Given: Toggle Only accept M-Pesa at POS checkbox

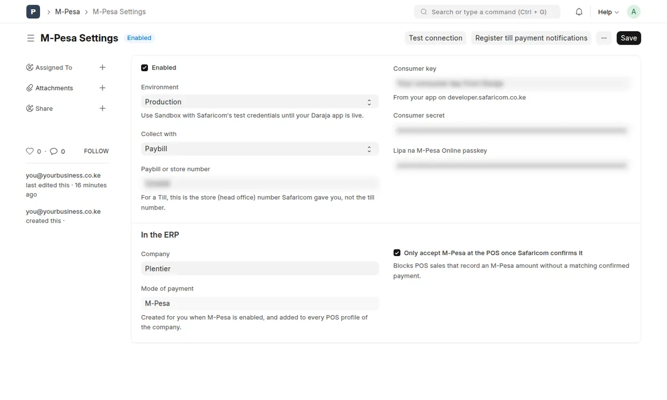Looking at the screenshot, I should (397, 253).
